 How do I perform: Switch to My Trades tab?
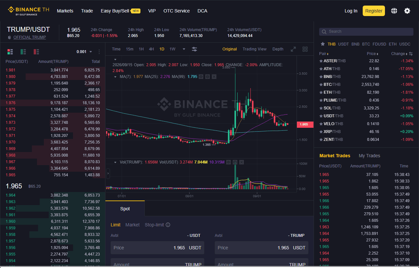tap(370, 156)
